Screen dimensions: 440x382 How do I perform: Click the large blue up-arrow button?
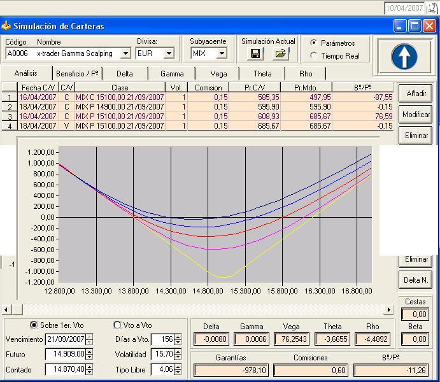pyautogui.click(x=404, y=56)
